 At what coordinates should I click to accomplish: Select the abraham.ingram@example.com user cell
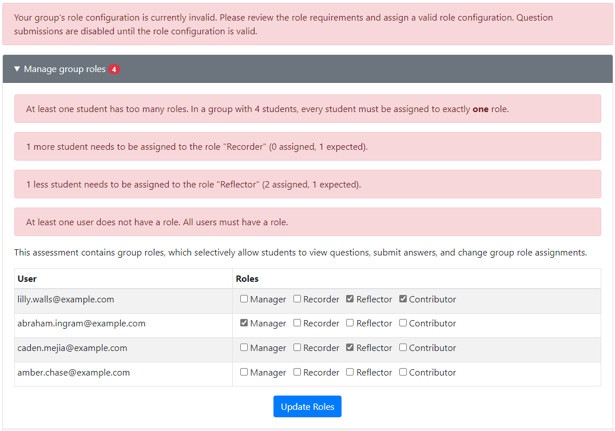[x=124, y=325]
